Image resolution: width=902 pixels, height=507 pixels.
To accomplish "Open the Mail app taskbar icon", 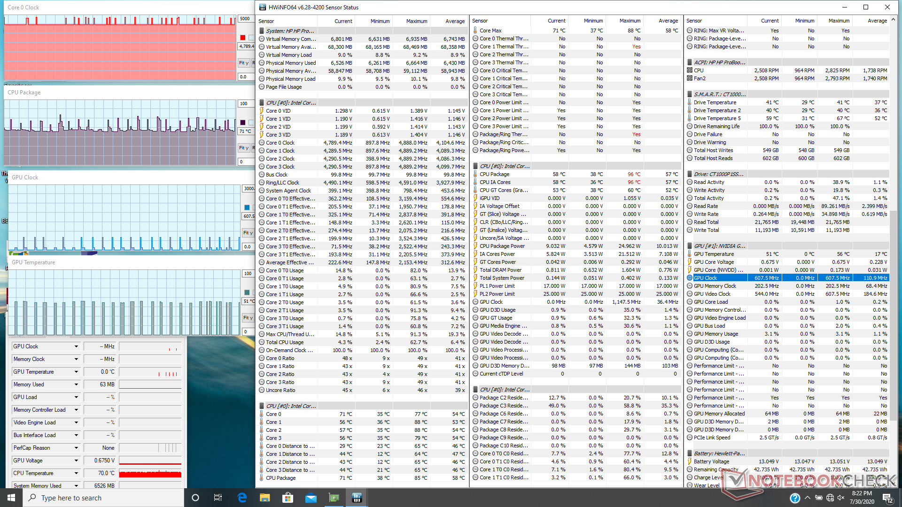I will (311, 498).
